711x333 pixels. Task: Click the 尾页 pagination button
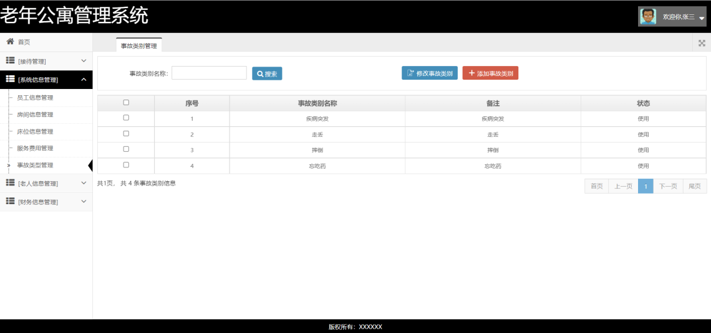(695, 186)
